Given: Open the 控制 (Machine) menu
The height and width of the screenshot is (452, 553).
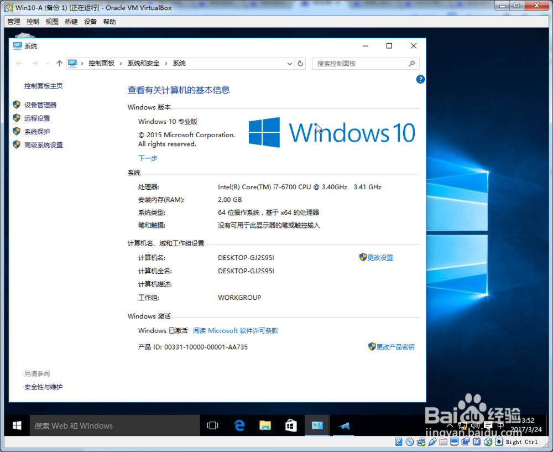Looking at the screenshot, I should click(32, 22).
